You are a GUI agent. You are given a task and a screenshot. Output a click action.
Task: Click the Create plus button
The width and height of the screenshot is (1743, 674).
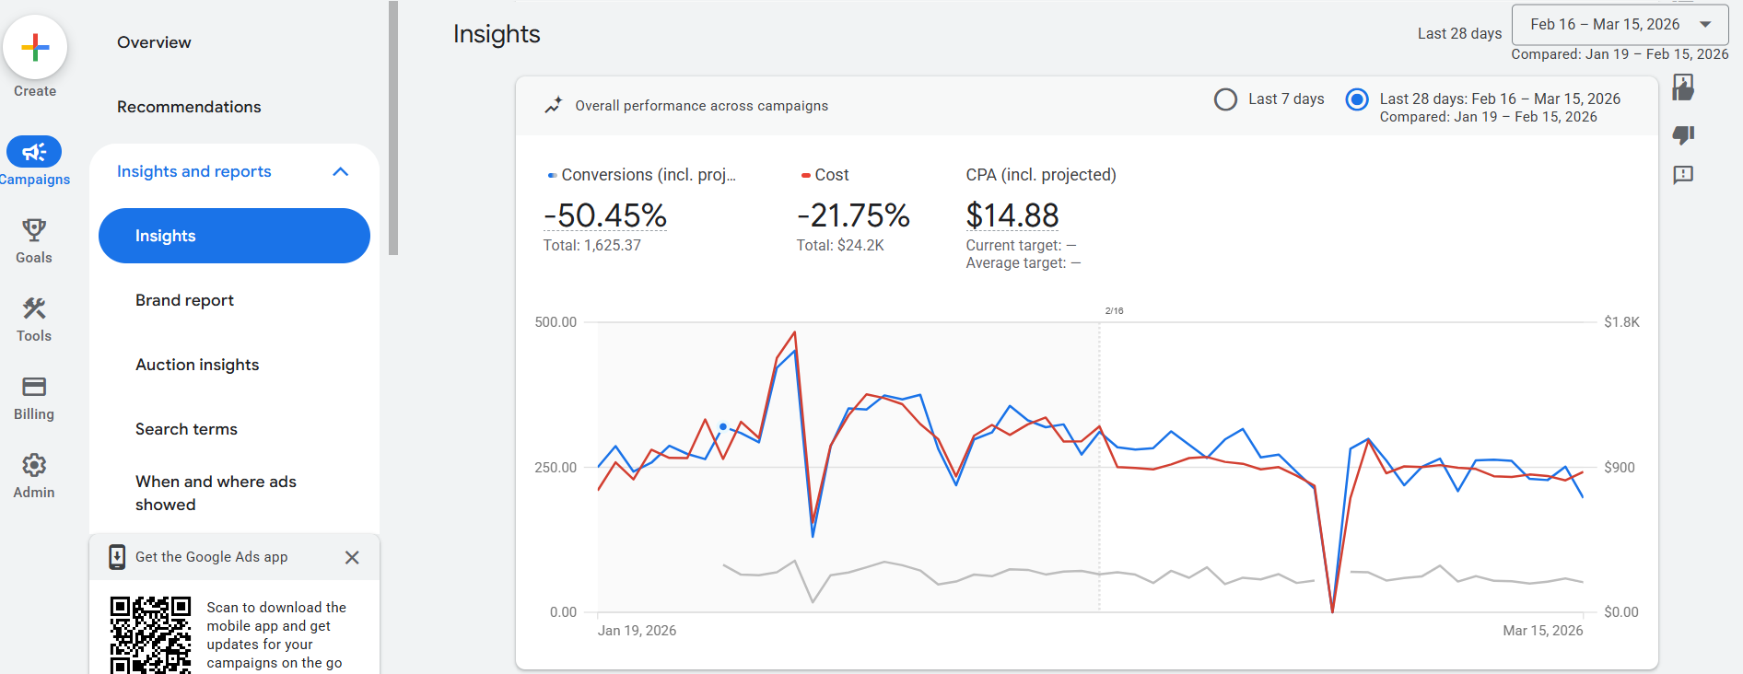pyautogui.click(x=35, y=47)
